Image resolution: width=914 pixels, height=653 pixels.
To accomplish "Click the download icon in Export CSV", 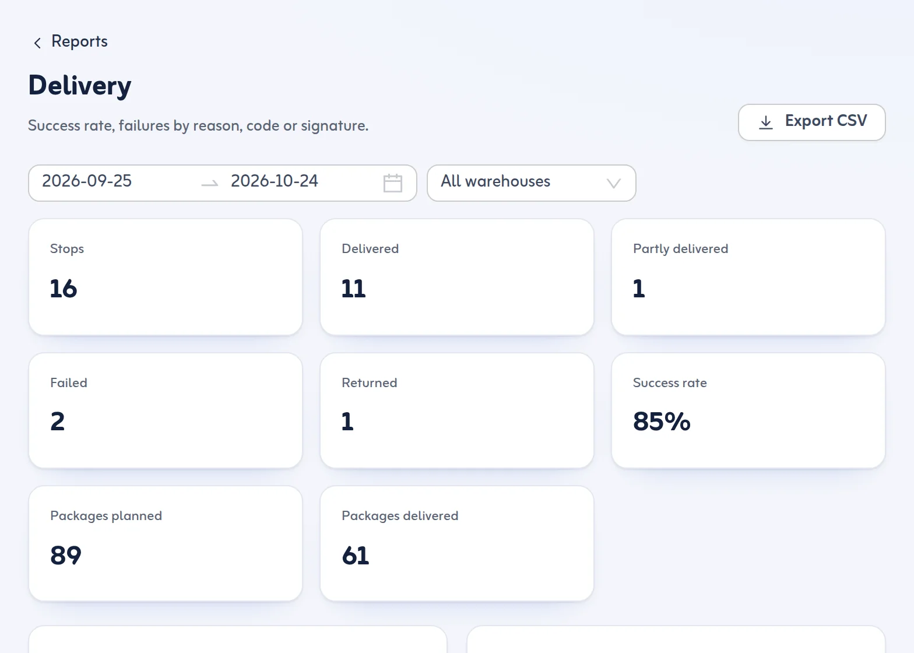I will [766, 122].
